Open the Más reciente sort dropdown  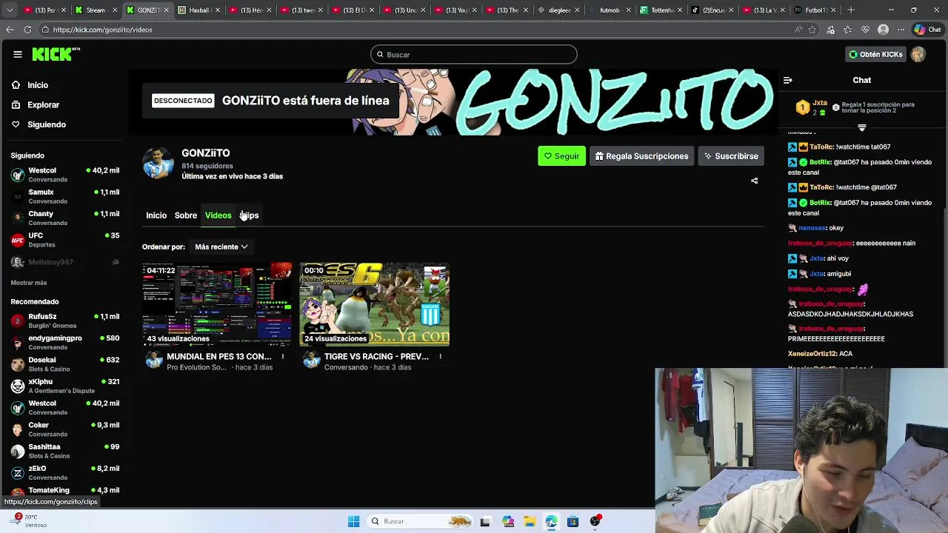point(221,247)
